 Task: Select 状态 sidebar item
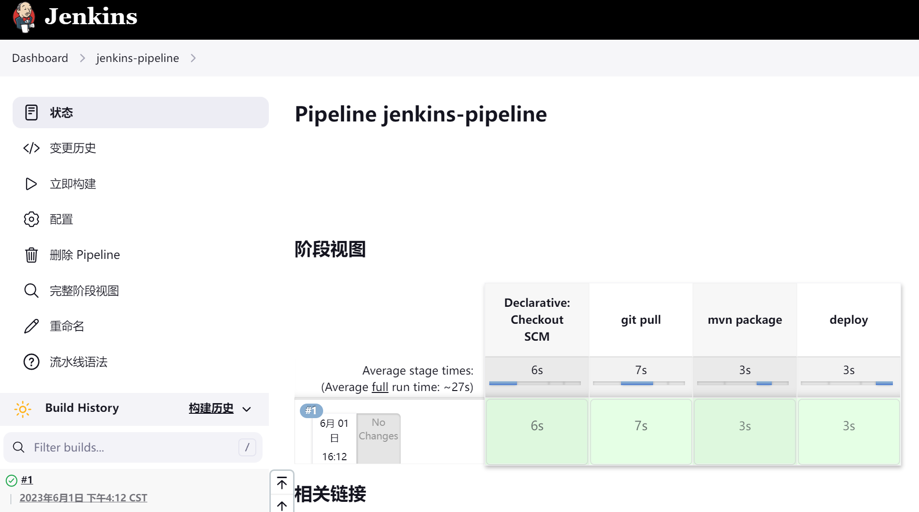(x=140, y=112)
